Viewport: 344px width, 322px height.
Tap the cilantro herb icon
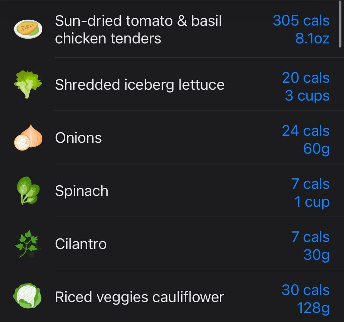(x=28, y=244)
